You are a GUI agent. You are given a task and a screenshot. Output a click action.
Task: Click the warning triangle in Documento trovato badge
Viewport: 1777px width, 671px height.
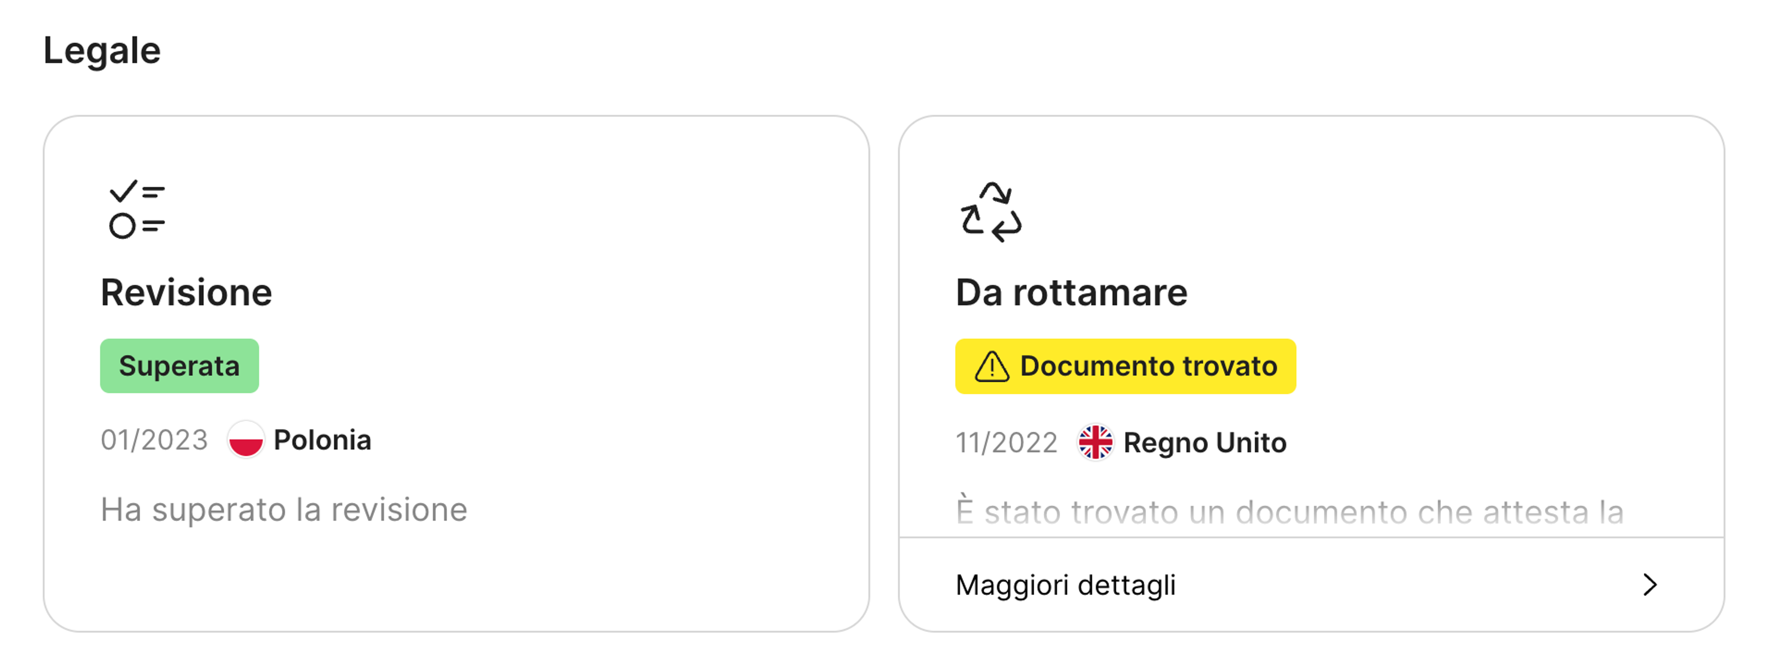tap(992, 366)
